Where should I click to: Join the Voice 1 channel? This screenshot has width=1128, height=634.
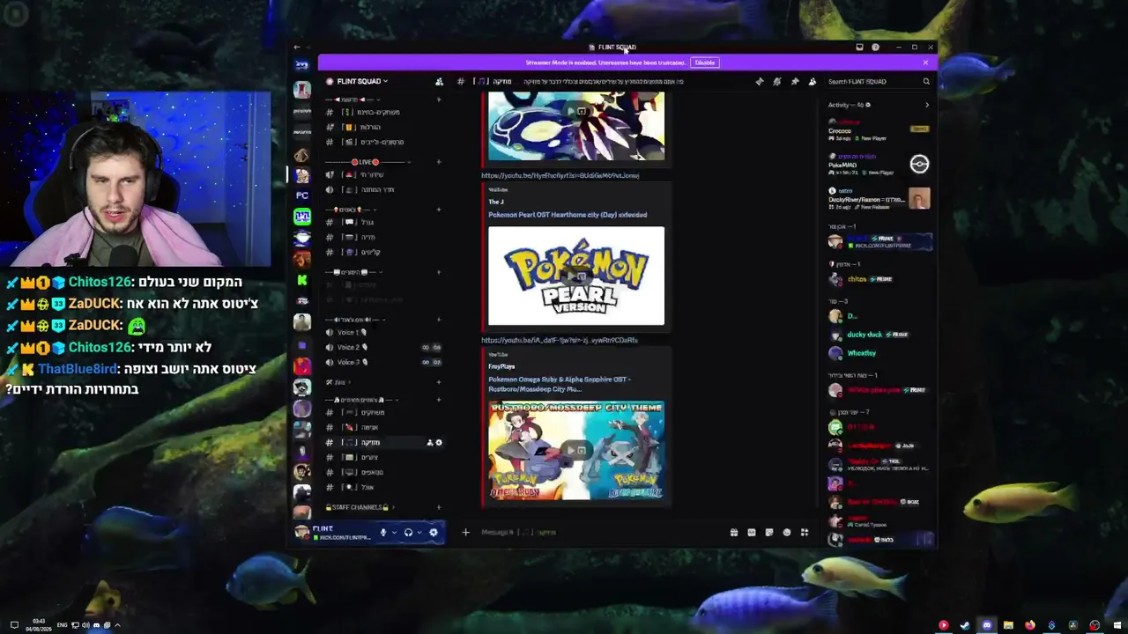pos(383,333)
